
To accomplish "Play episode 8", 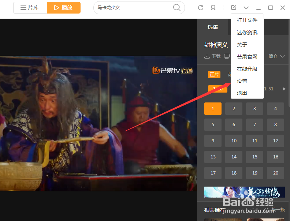I will [276, 125].
